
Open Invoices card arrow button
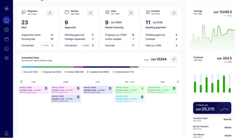pos(174,13)
